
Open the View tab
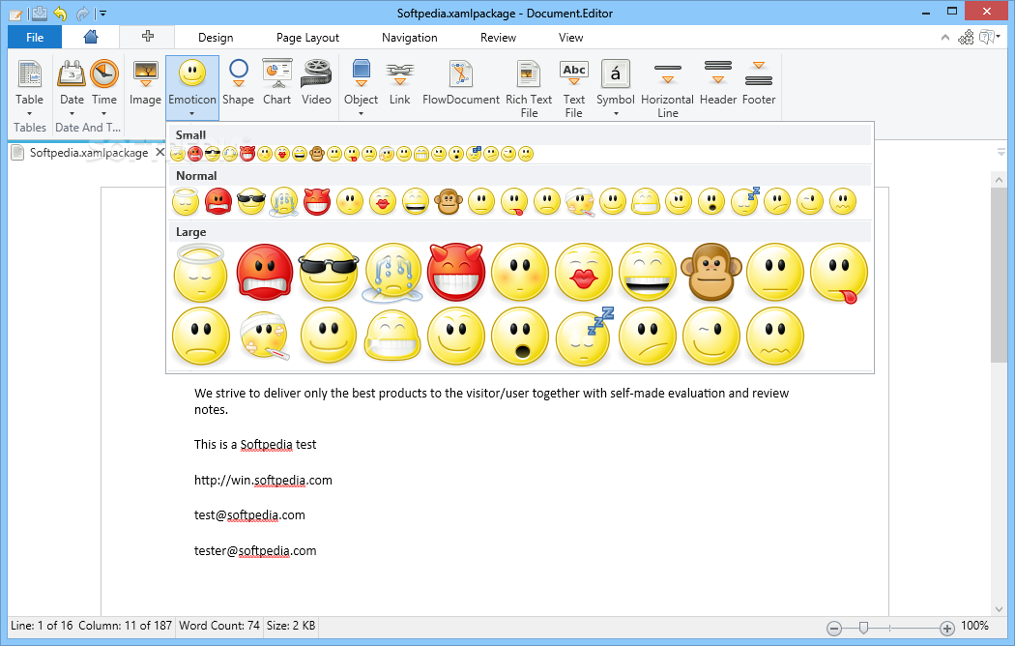pyautogui.click(x=571, y=38)
